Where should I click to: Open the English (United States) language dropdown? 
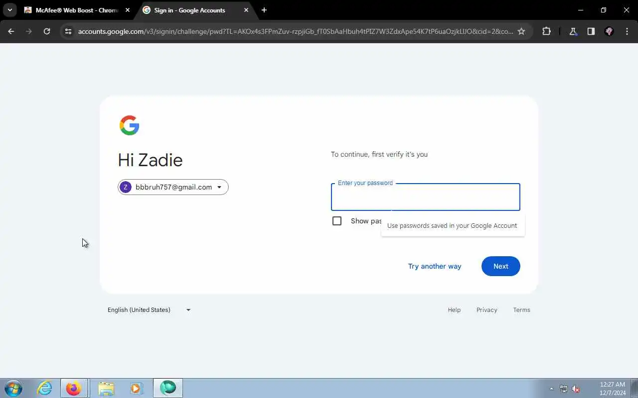pos(149,310)
